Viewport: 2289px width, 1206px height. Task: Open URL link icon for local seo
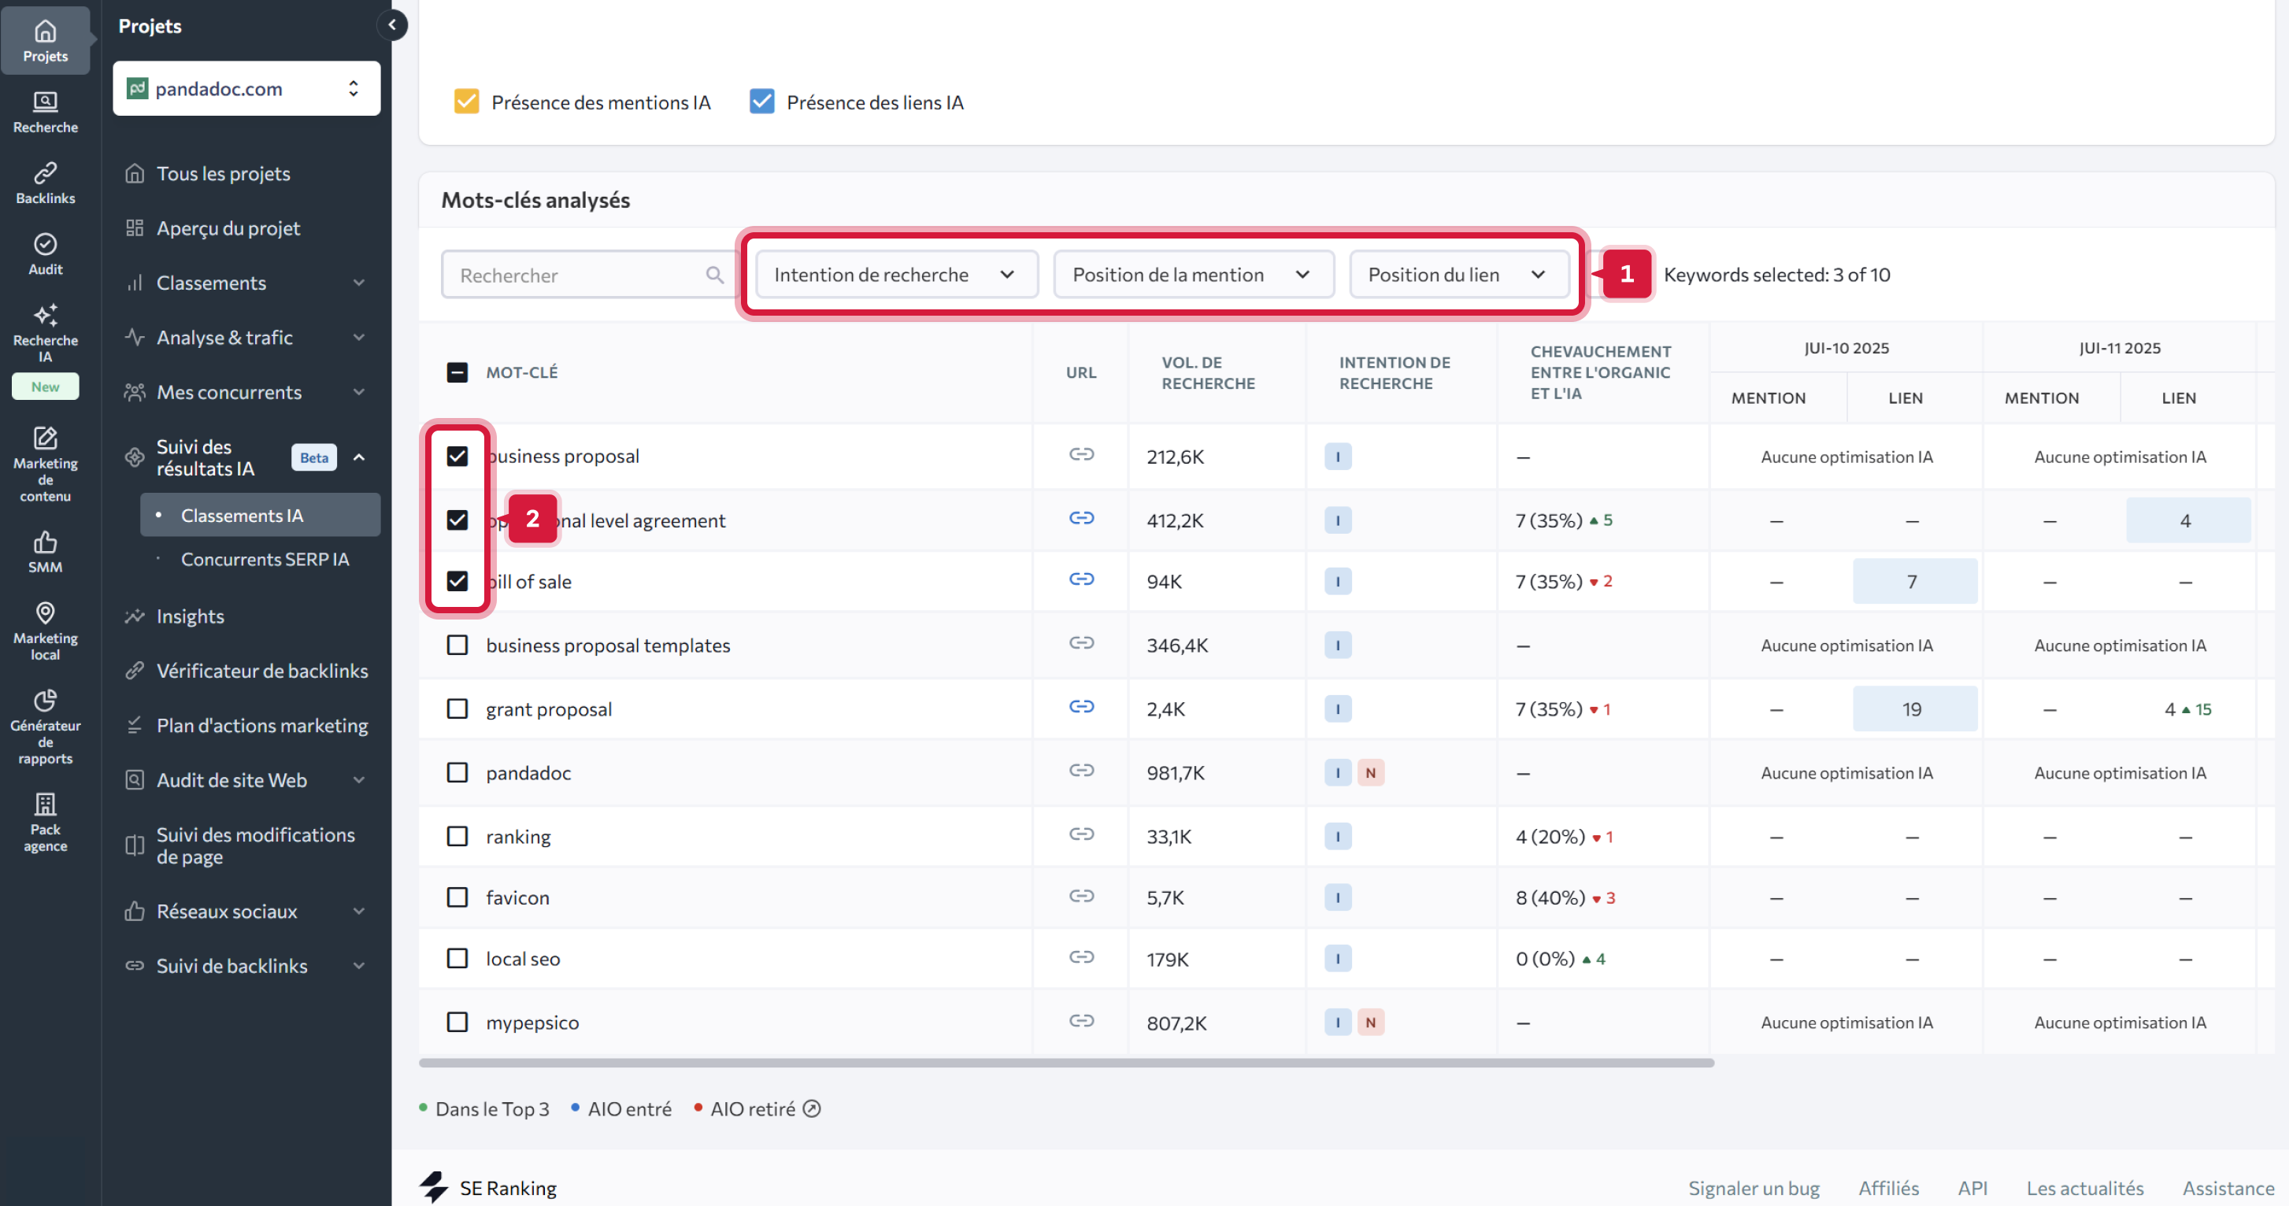[x=1080, y=957]
